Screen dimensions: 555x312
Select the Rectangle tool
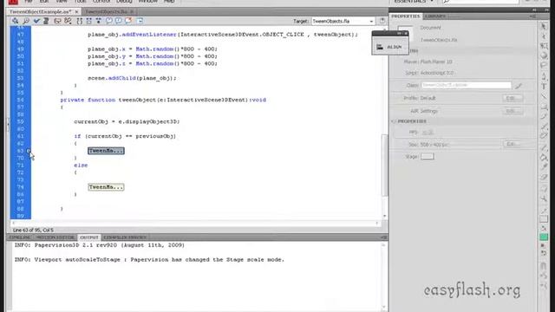pyautogui.click(x=544, y=107)
